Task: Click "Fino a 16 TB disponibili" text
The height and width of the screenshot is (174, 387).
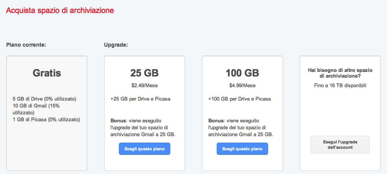Action: 340,85
